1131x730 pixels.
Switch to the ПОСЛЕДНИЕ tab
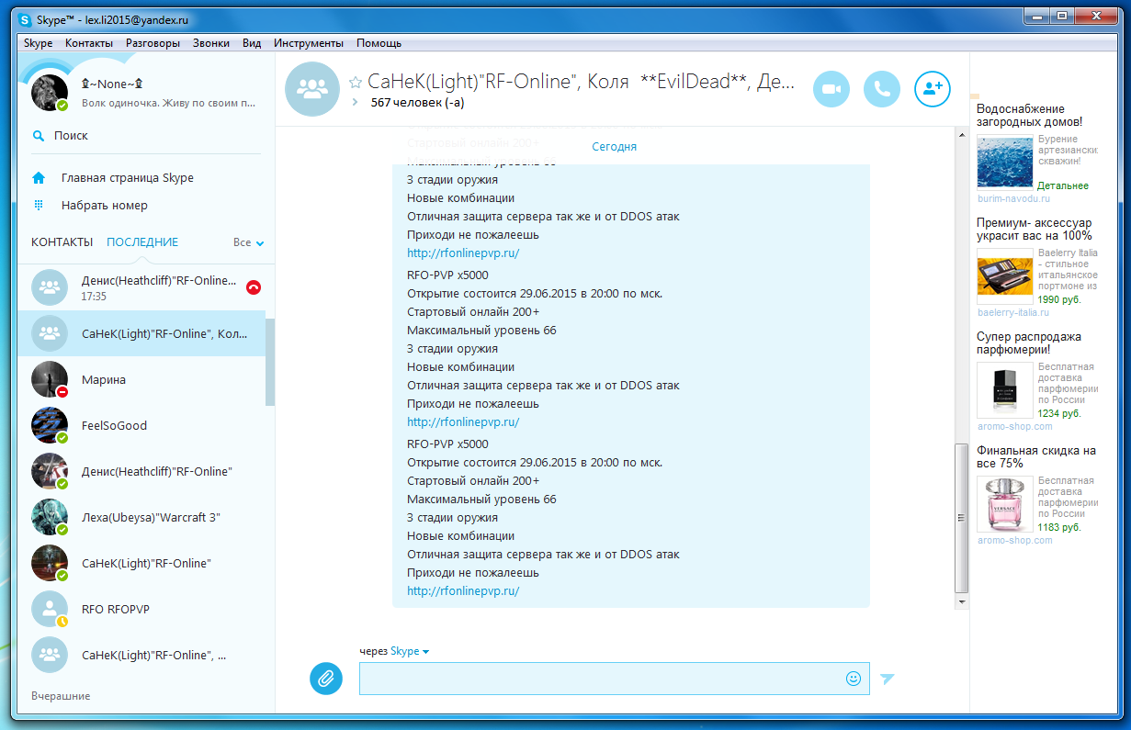point(142,242)
